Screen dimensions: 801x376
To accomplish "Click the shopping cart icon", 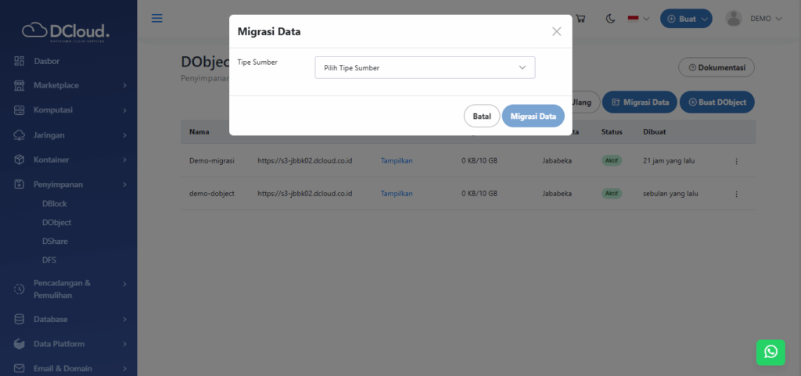I will pos(580,18).
